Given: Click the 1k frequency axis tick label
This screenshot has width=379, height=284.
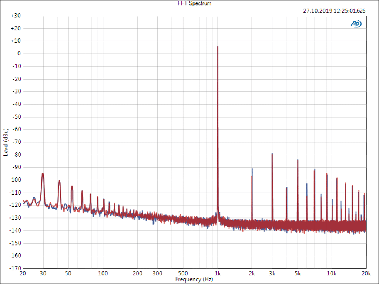Looking at the screenshot, I should pos(218,274).
